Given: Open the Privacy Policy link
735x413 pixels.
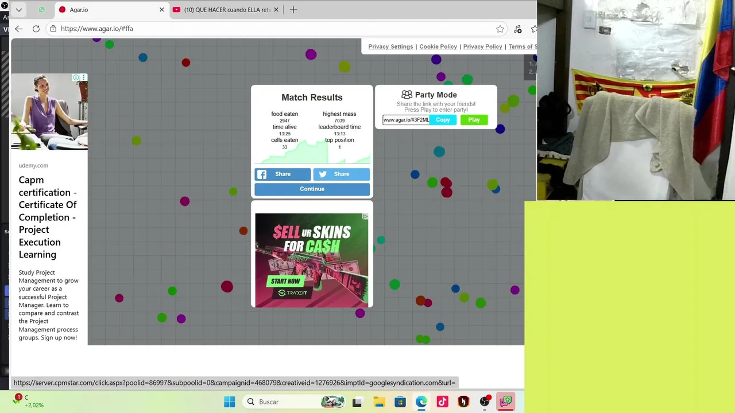Looking at the screenshot, I should pos(482,46).
